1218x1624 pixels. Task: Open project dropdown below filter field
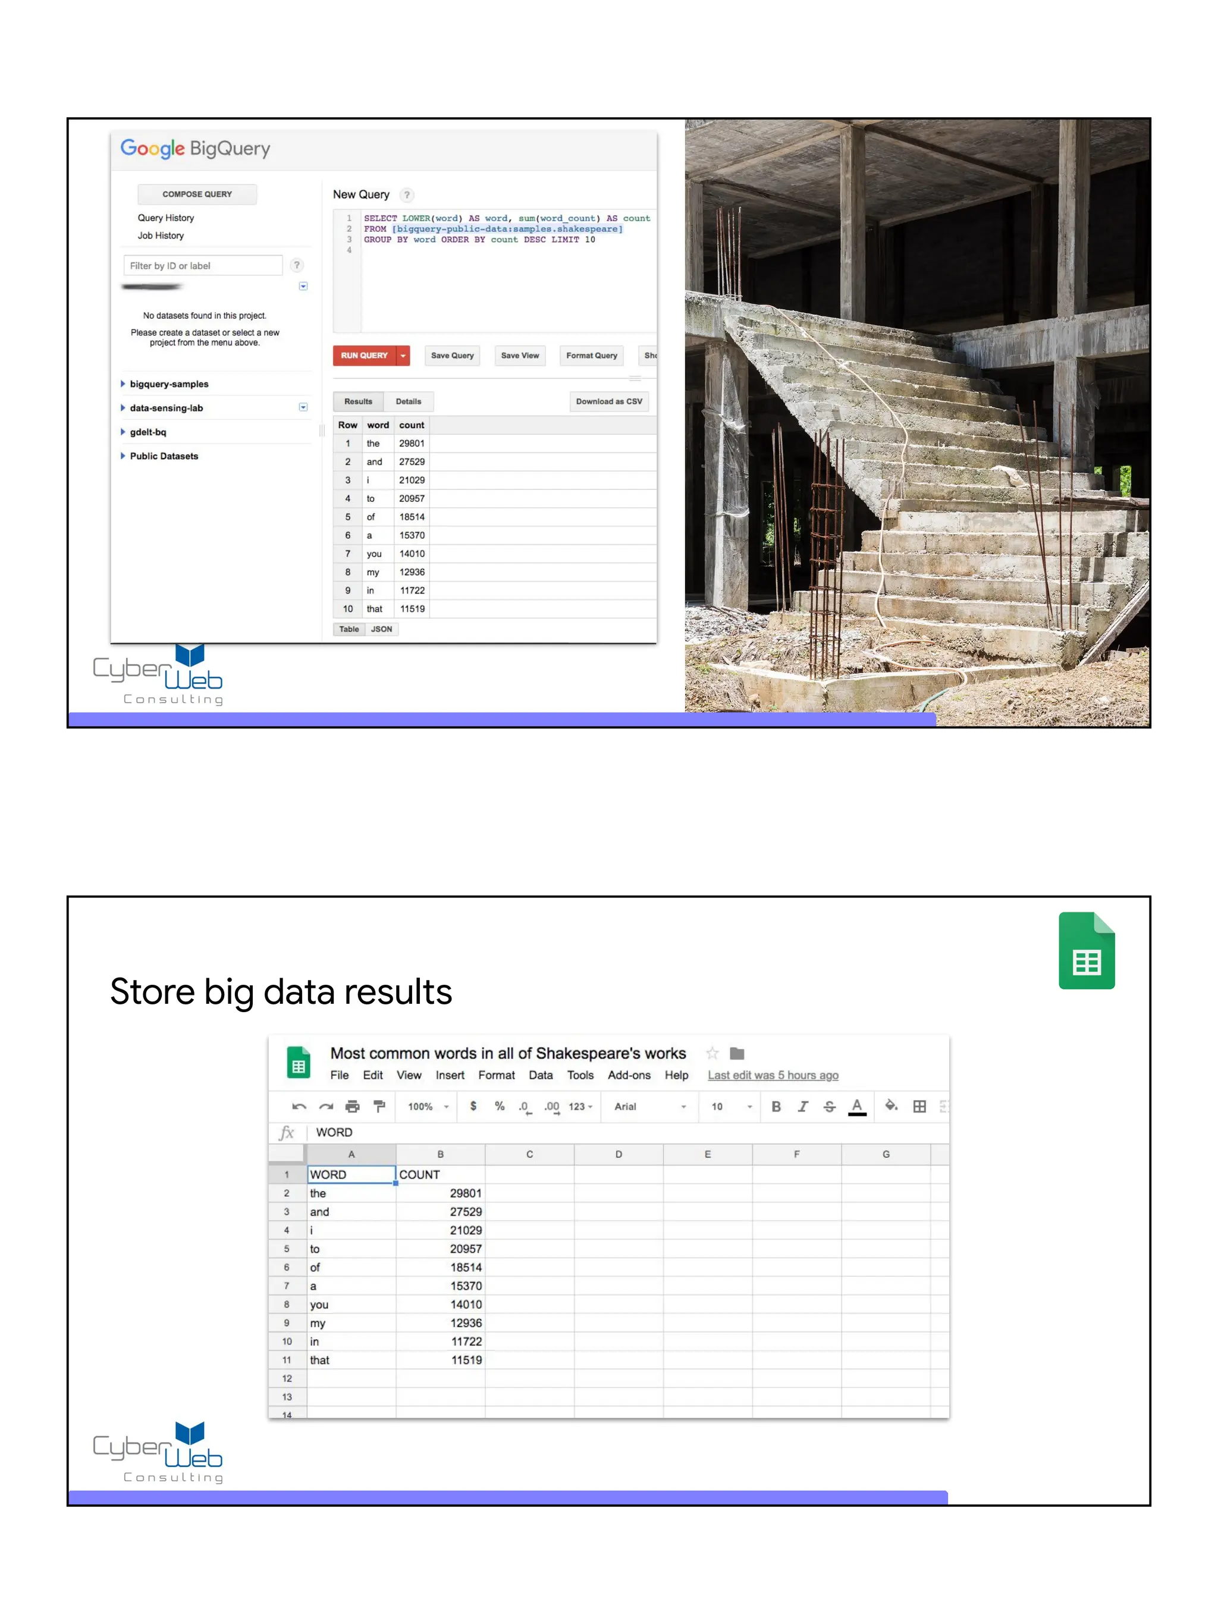303,287
